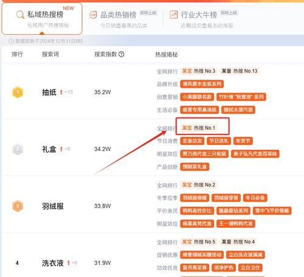Image resolution: width=304 pixels, height=277 pixels.
Task: Select the search term 羽绒服
Action: click(53, 206)
